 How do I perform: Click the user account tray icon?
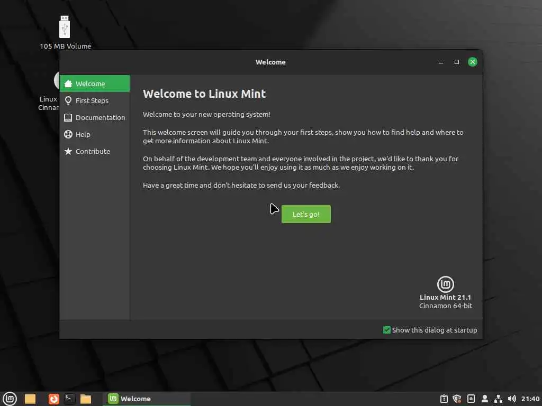click(x=485, y=399)
